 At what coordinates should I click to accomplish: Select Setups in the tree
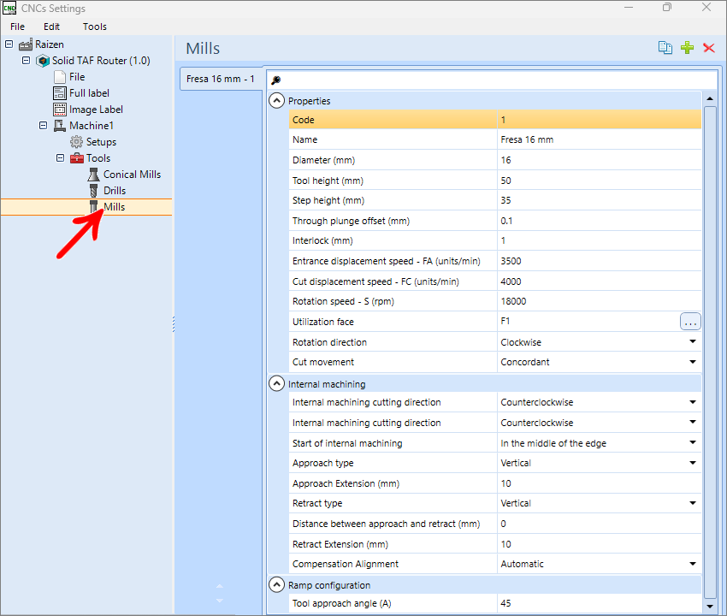tap(101, 142)
